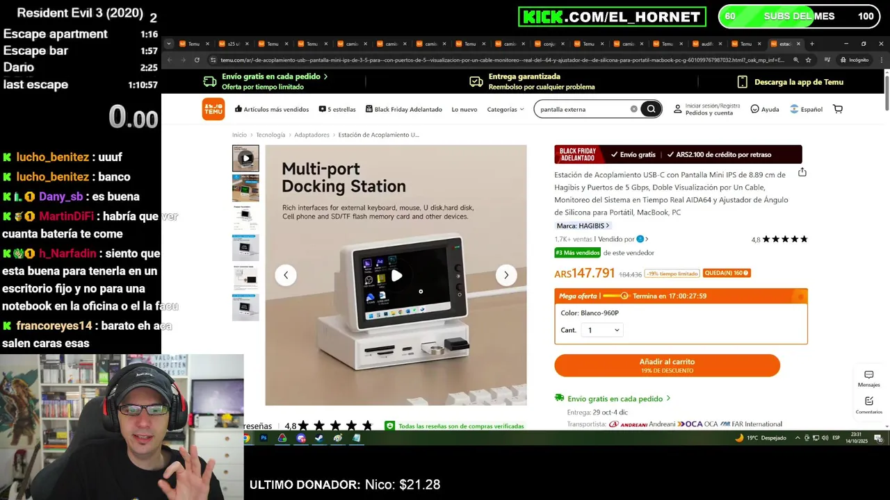
Task: Open the 5 estrellas menu item
Action: [x=337, y=109]
